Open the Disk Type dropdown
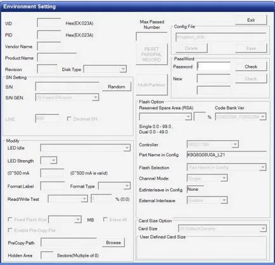275x265 pixels. coord(105,69)
